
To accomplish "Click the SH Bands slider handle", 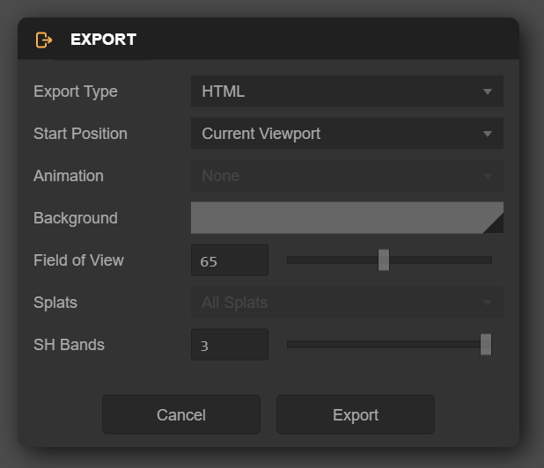I will [x=486, y=345].
